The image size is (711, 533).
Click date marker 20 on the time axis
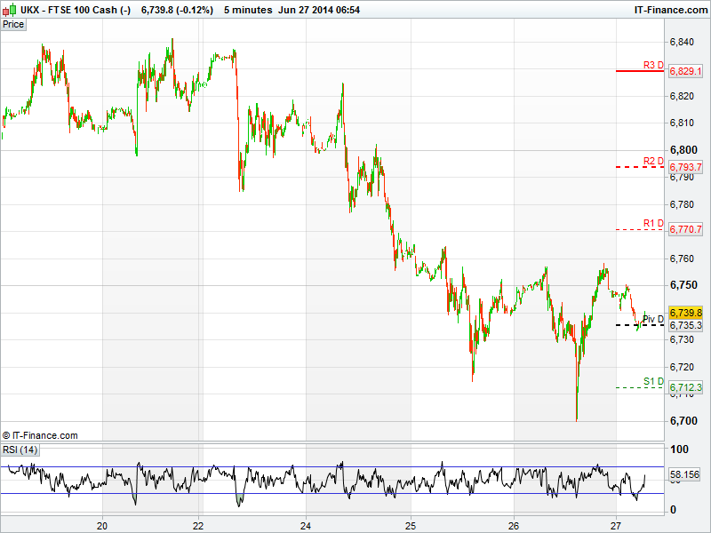click(103, 524)
